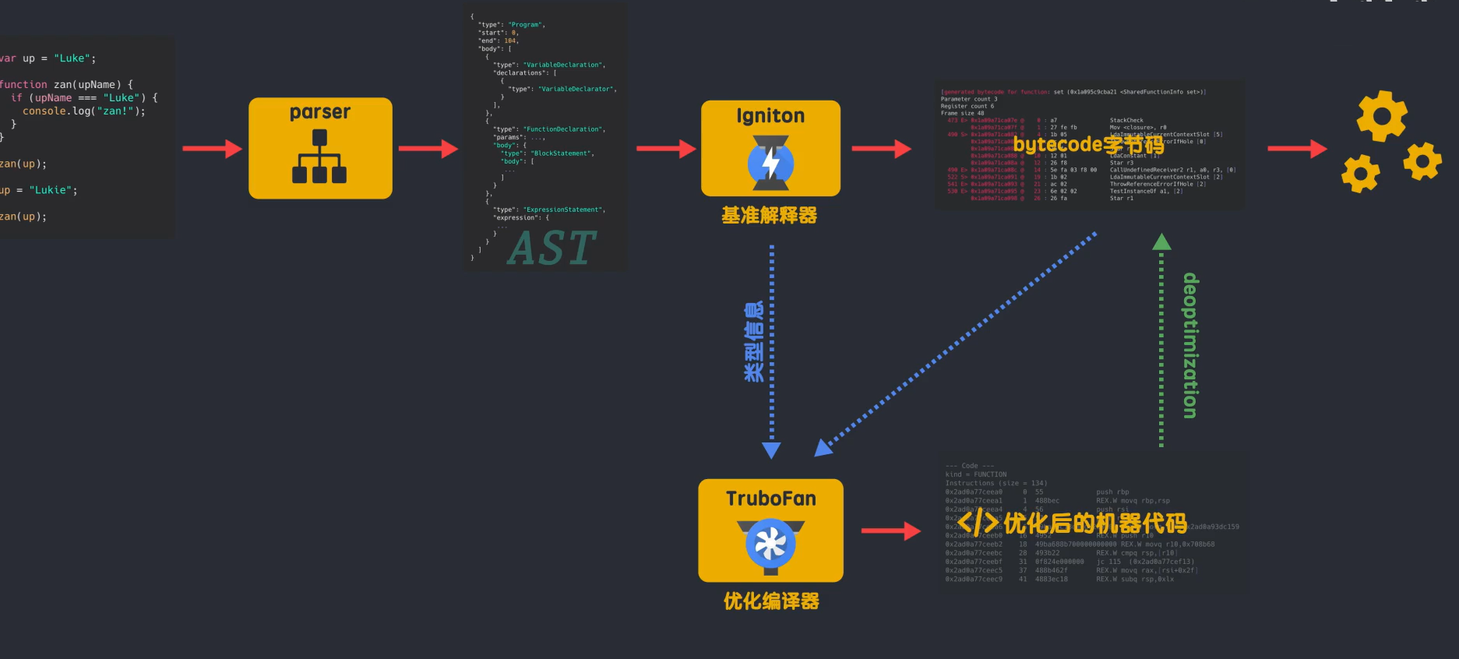Image resolution: width=1459 pixels, height=659 pixels.
Task: Click the bottom-left gear icon
Action: point(1360,173)
